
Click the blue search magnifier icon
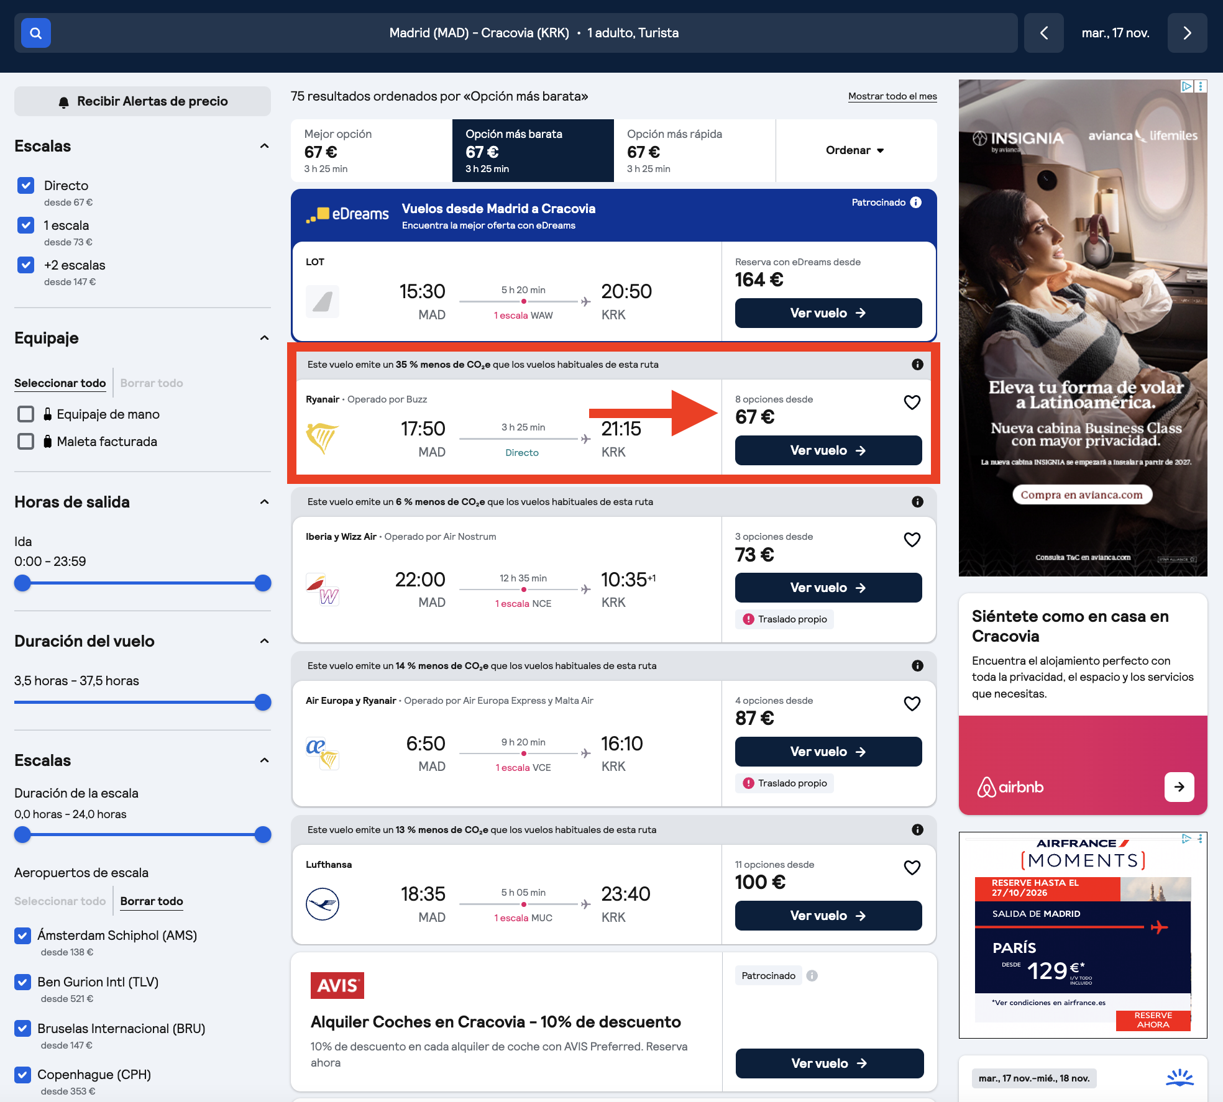[36, 33]
